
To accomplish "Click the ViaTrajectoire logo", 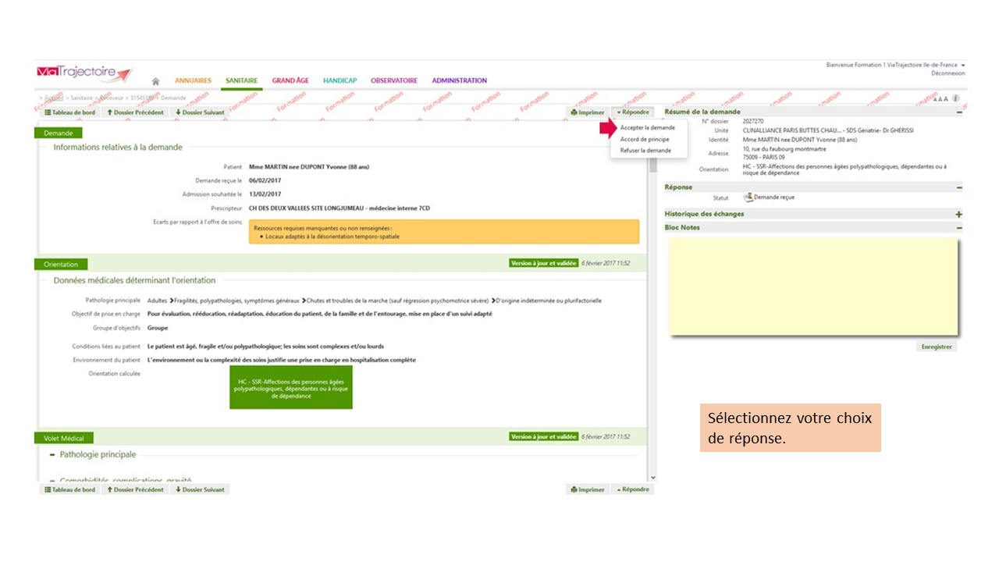I will tap(84, 73).
